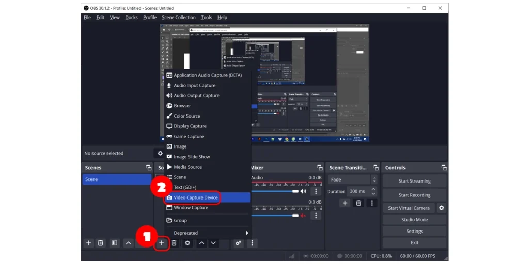Open the Profile menu

coord(150,17)
